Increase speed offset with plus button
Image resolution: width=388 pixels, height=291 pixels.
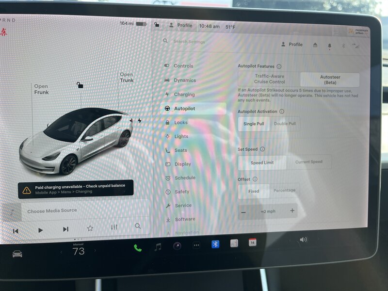click(292, 210)
